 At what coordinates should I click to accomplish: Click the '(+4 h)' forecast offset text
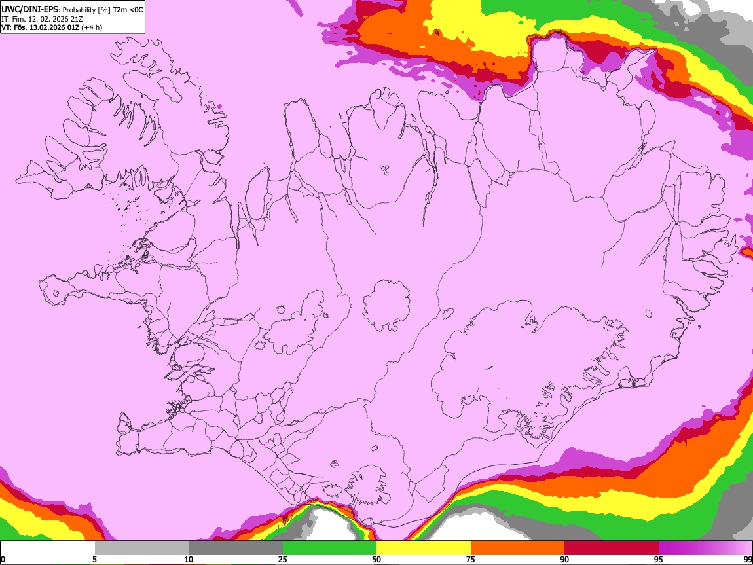pyautogui.click(x=92, y=27)
